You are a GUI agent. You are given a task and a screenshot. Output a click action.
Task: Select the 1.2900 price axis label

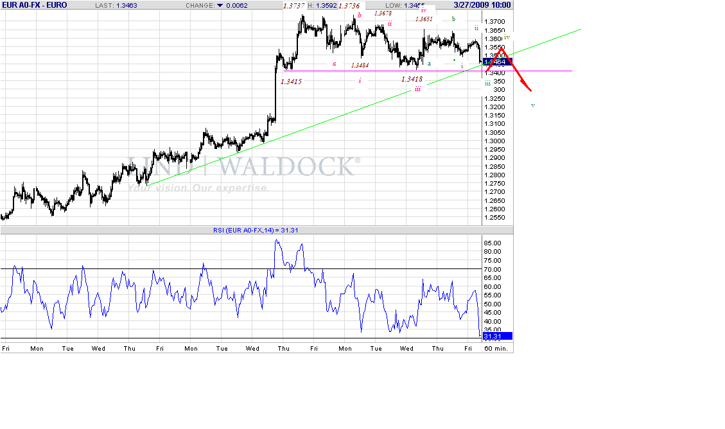(494, 157)
